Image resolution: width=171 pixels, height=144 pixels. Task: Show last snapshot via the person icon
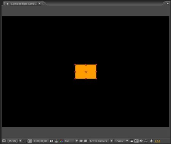[57, 141]
